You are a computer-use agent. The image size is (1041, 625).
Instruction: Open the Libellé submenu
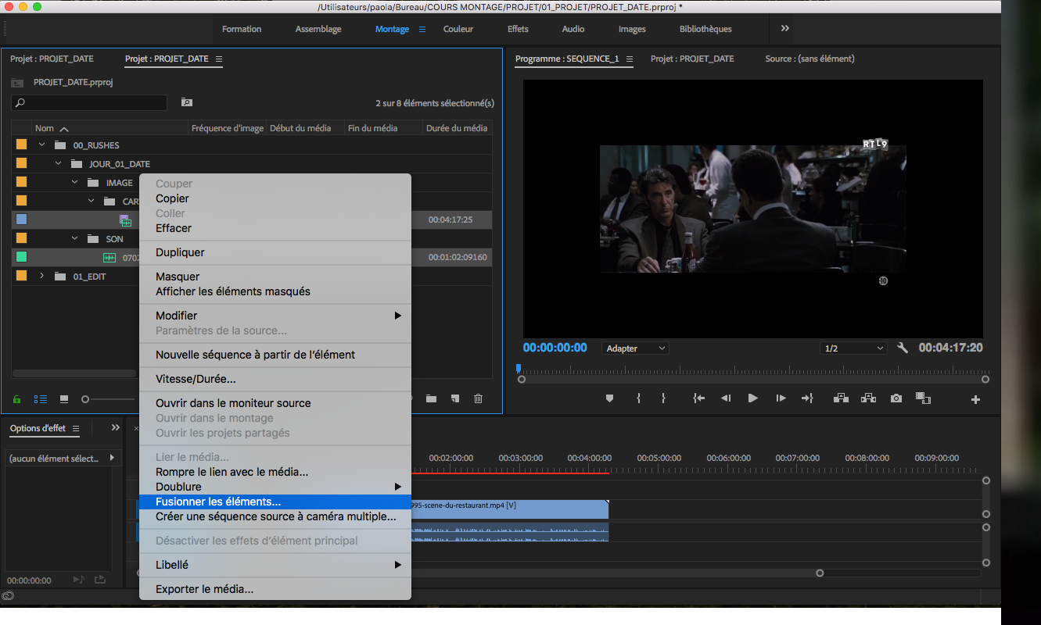point(275,565)
